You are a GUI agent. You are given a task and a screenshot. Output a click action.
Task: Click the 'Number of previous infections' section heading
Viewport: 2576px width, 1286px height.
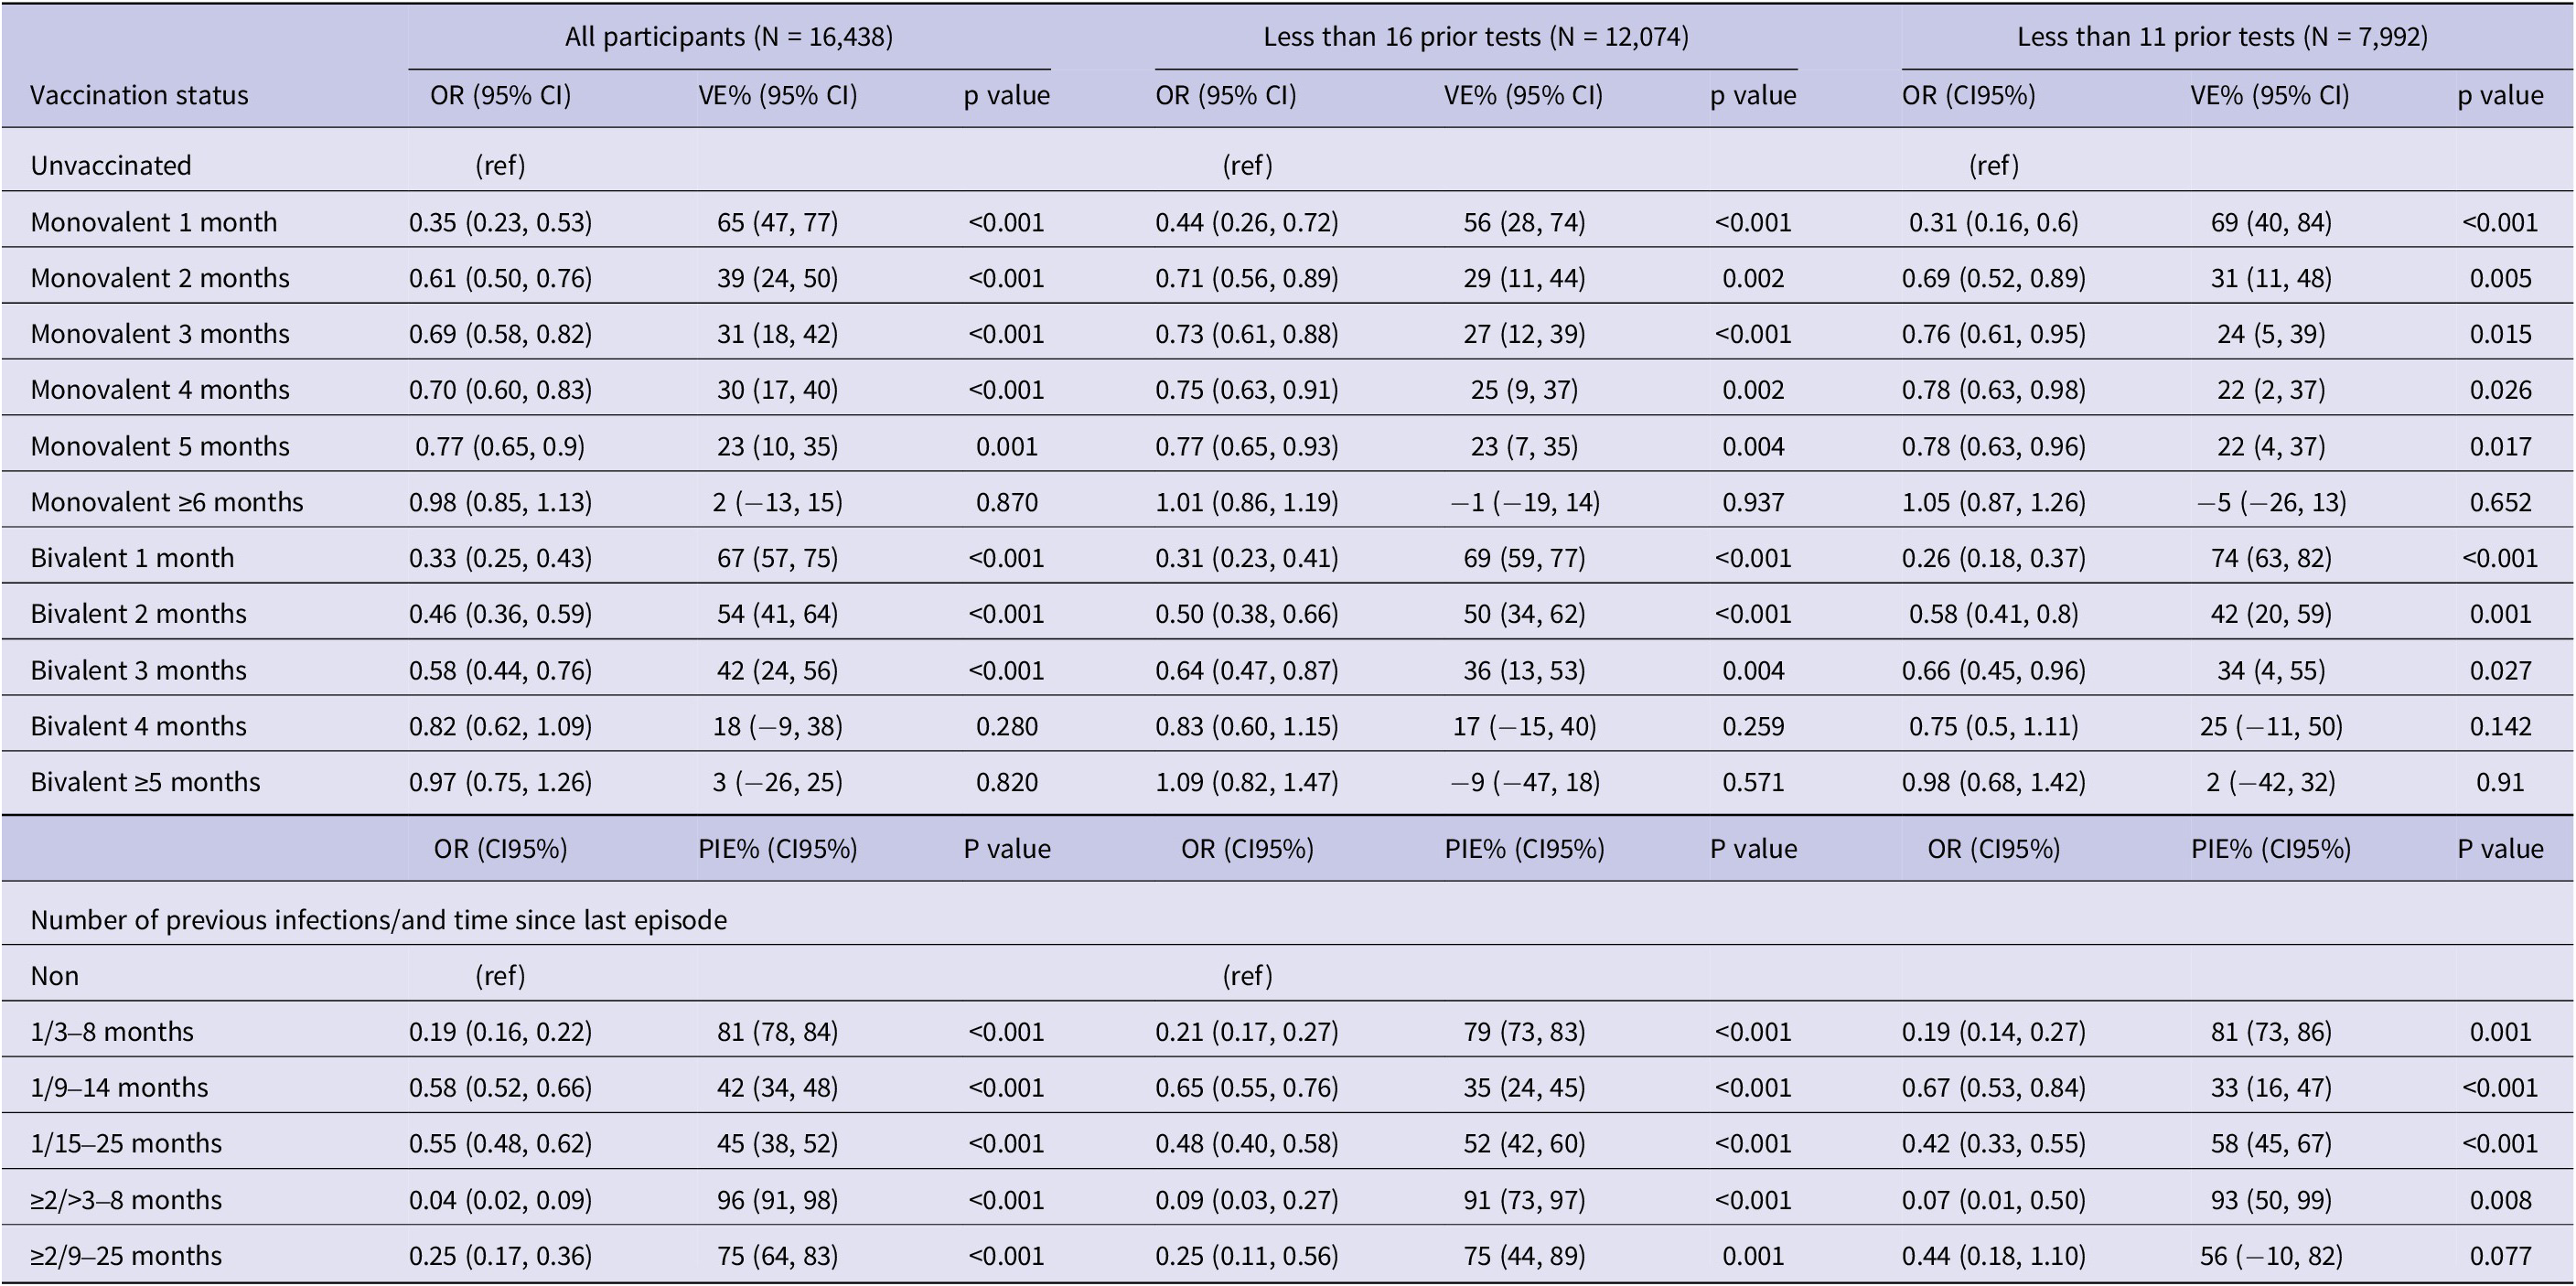pos(378,920)
